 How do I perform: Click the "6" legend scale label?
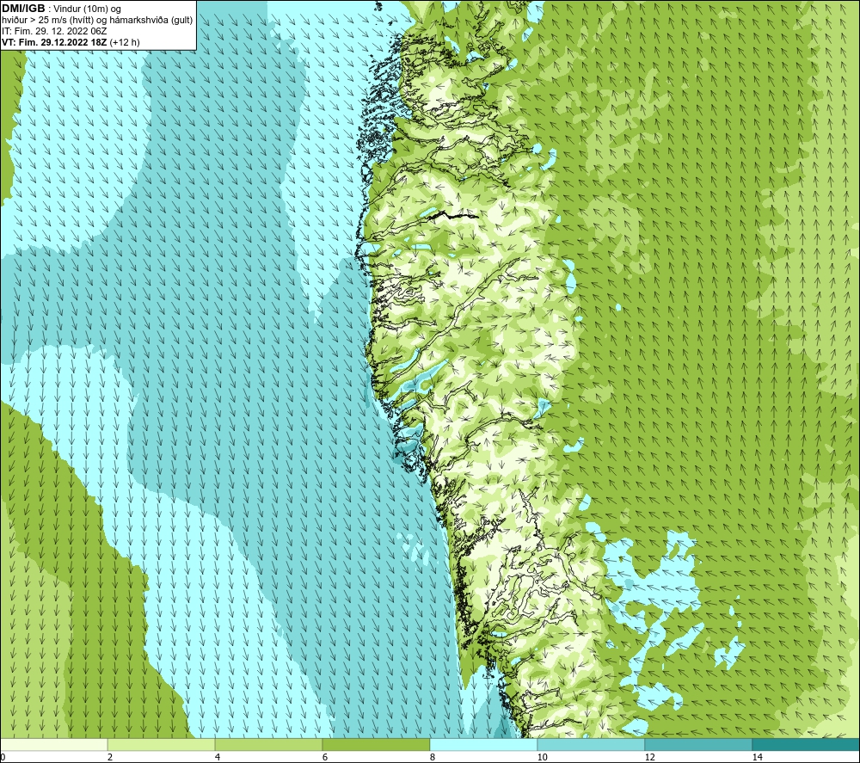[x=325, y=757]
